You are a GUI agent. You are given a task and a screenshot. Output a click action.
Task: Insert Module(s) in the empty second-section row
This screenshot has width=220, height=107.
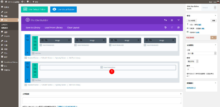[x=108, y=67]
